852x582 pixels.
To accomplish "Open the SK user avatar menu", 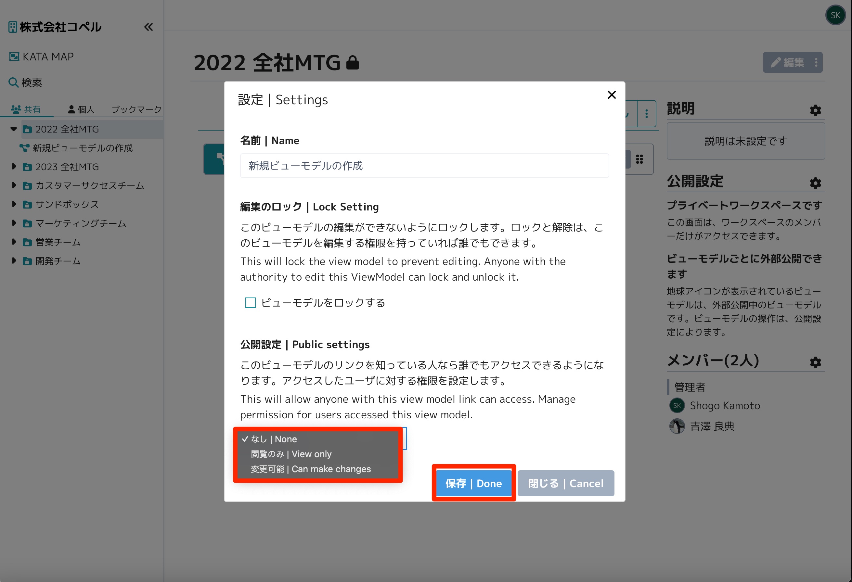I will pyautogui.click(x=835, y=15).
